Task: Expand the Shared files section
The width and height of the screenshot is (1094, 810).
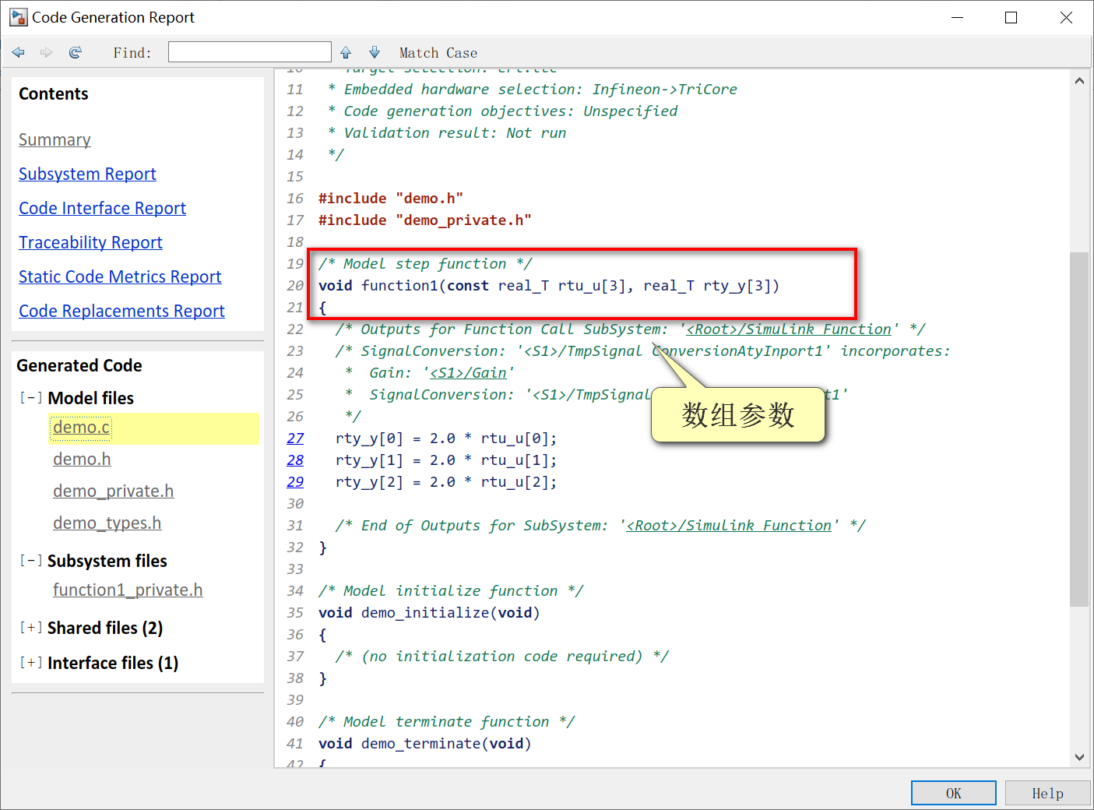Action: tap(30, 627)
